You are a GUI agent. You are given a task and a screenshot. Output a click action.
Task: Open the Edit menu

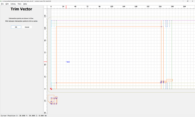pos(7,4)
